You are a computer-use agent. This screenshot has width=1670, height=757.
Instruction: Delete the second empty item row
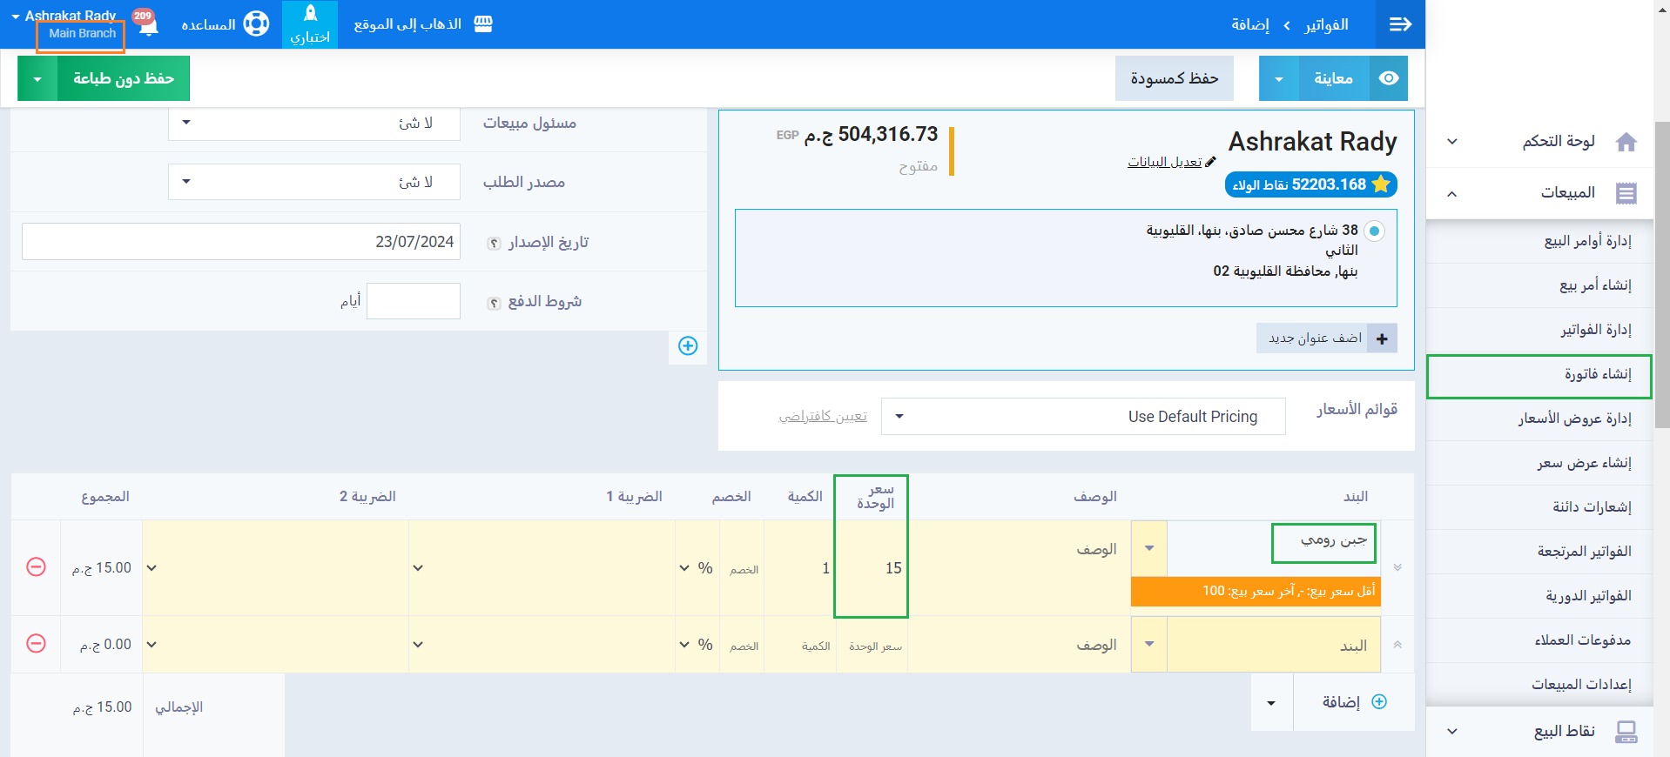(x=36, y=644)
